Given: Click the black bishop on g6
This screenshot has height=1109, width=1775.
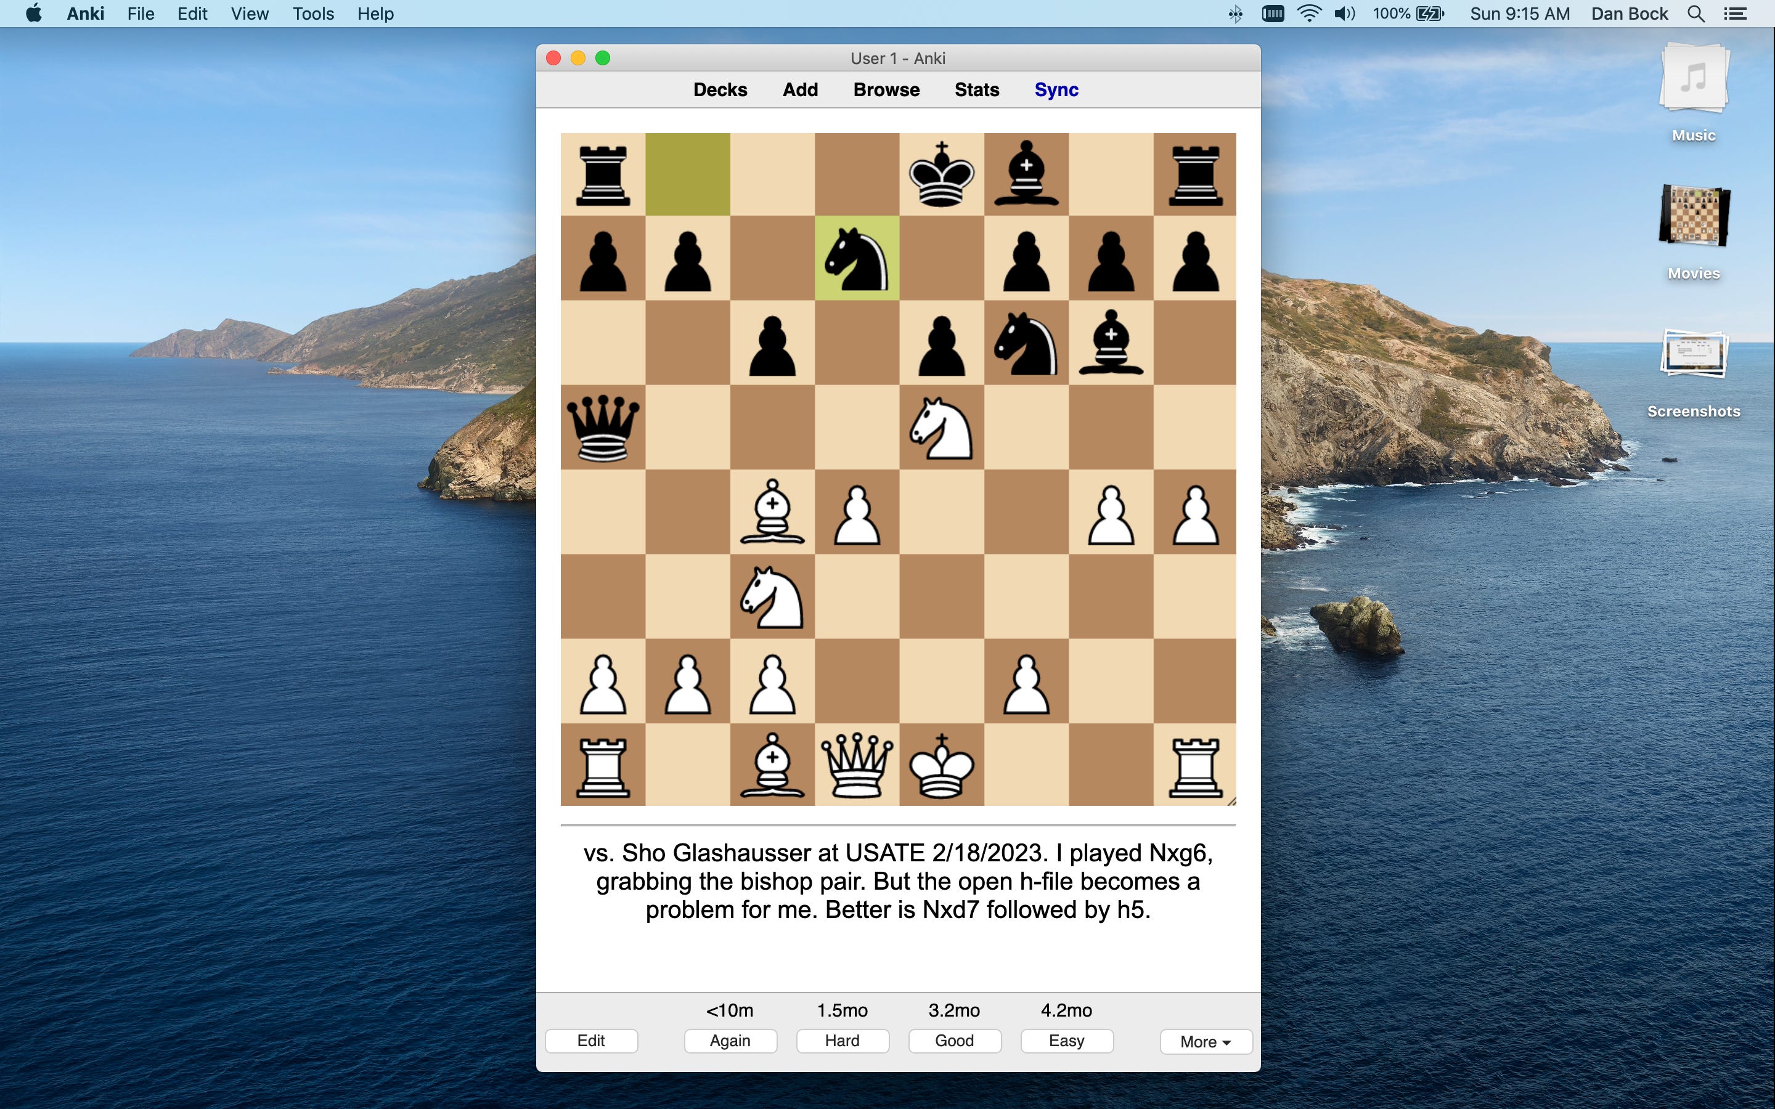Looking at the screenshot, I should (1111, 343).
